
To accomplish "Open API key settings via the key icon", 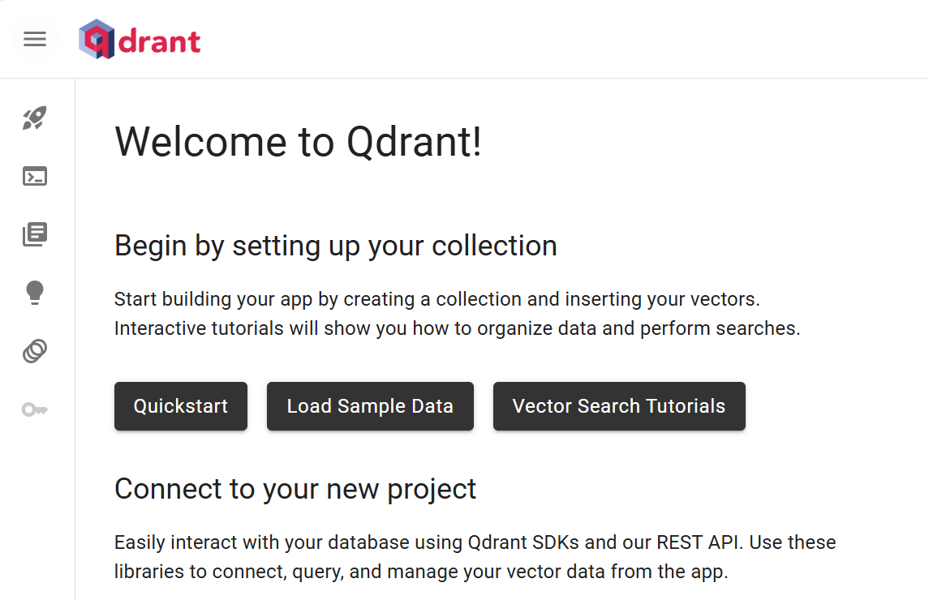I will pos(35,409).
